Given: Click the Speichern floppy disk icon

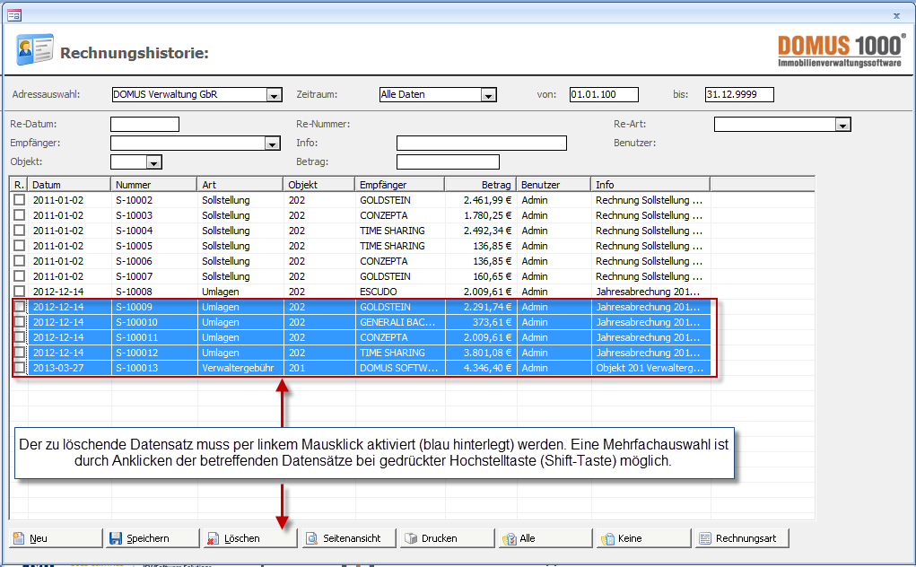Looking at the screenshot, I should coord(116,538).
